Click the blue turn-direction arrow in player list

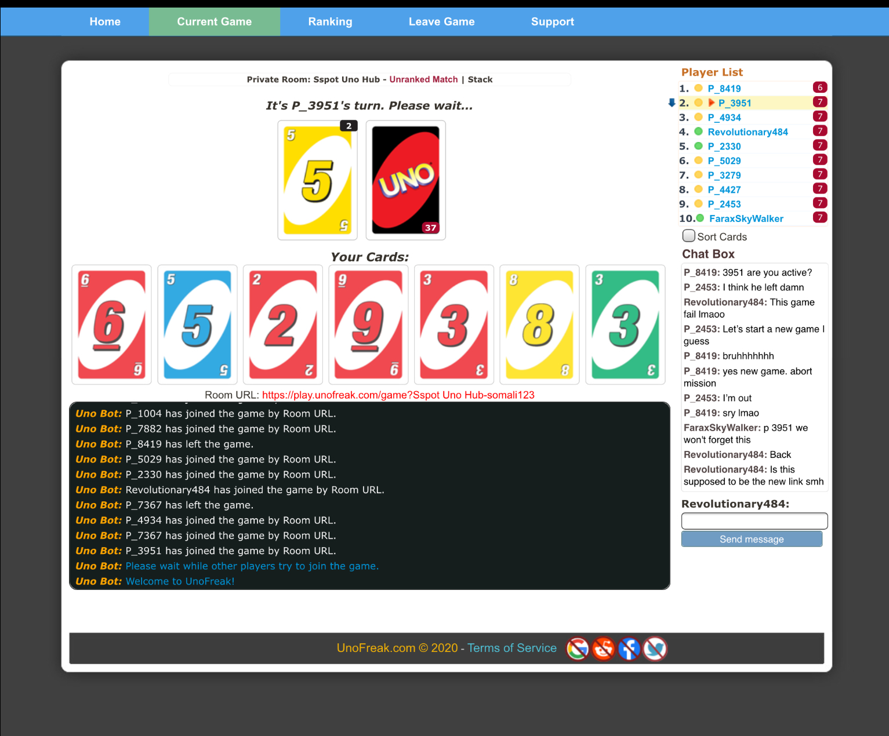tap(672, 103)
